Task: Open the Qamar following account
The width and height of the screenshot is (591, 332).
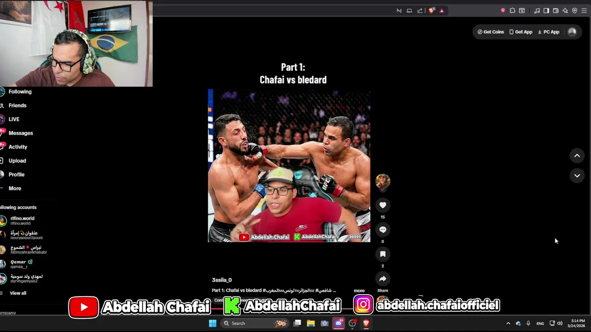Action: tap(17, 264)
